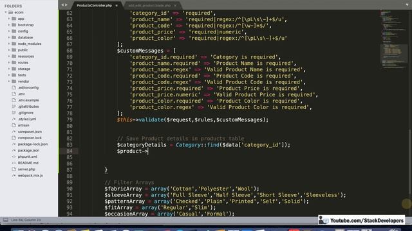The height and width of the screenshot is (231, 412).
Task: Click the .gitignore file icon
Action: pos(14,113)
